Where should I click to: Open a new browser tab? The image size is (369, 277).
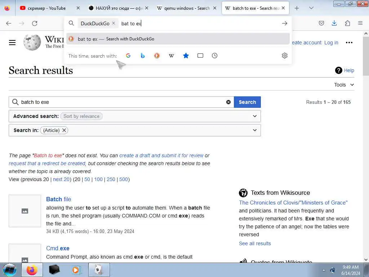point(297,8)
